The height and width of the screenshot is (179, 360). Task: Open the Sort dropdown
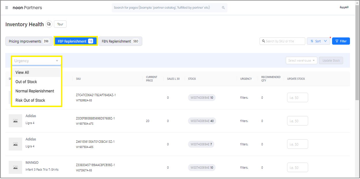tap(318, 41)
